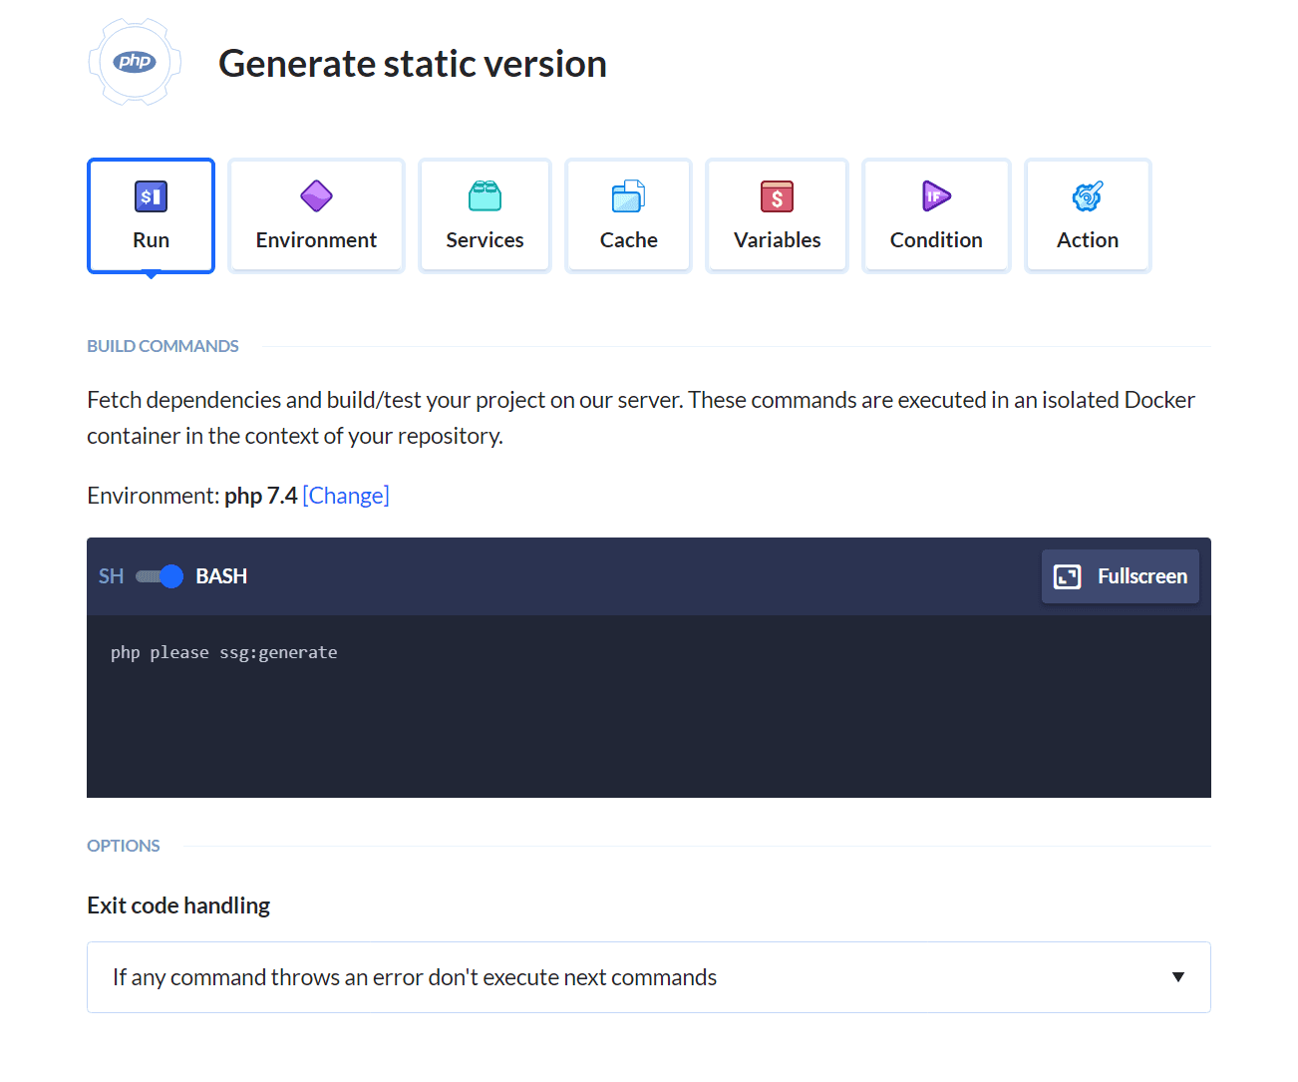Click the Cache files icon

628,196
